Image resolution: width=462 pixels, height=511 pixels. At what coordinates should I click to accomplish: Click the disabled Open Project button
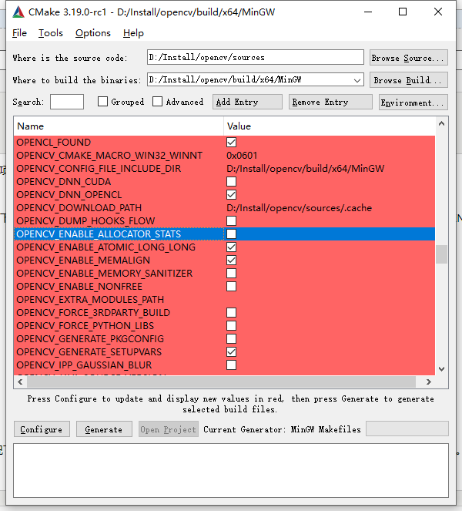[x=169, y=429]
